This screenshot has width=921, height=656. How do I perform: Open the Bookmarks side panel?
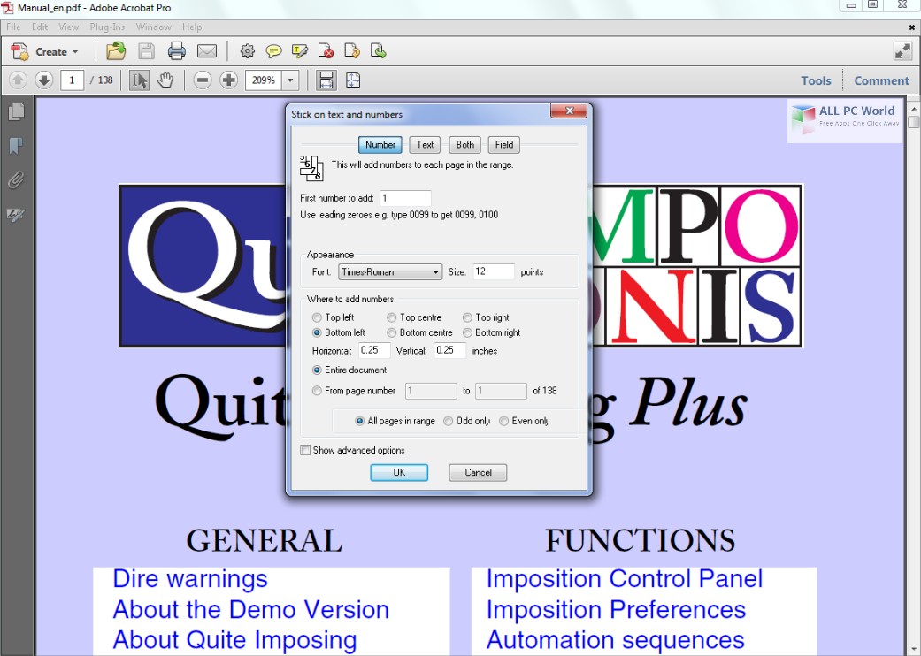pyautogui.click(x=16, y=146)
